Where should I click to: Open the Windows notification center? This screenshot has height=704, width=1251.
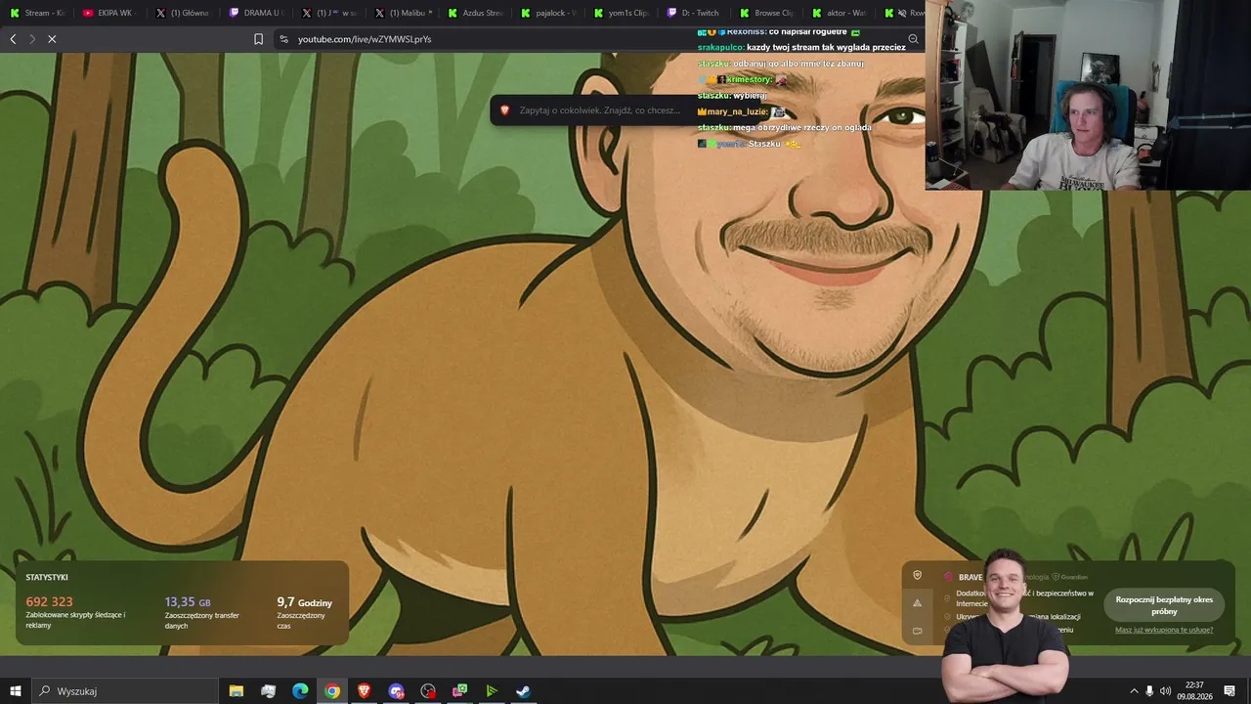(x=1229, y=691)
